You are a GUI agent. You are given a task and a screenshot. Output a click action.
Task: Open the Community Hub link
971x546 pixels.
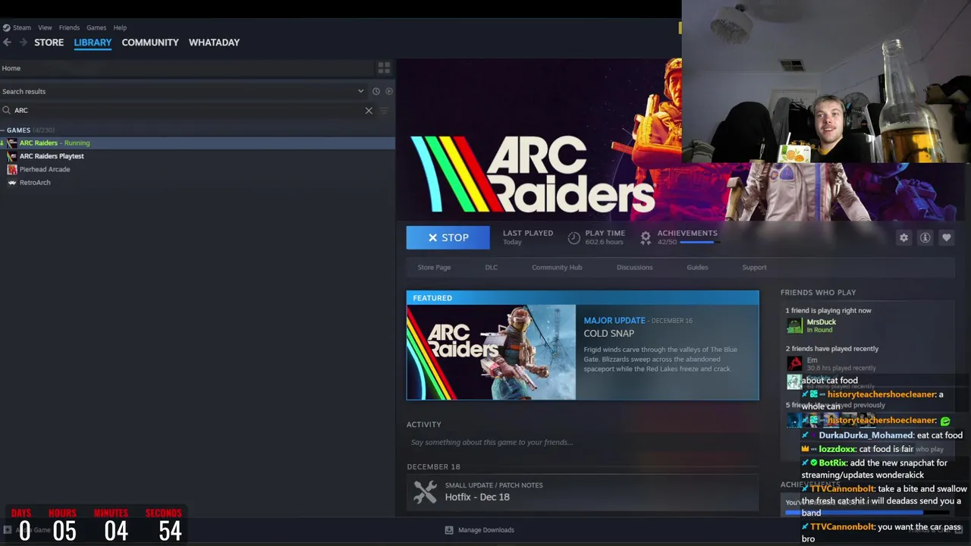[557, 268]
